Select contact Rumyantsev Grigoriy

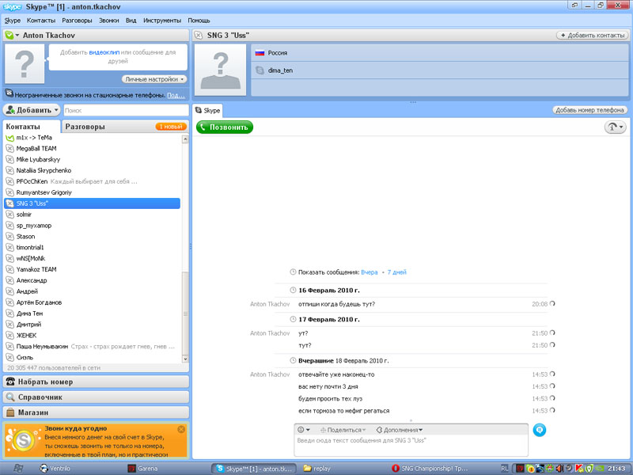[x=93, y=192]
